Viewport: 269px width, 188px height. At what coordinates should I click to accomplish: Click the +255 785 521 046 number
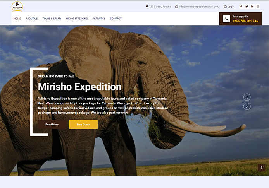(245, 21)
